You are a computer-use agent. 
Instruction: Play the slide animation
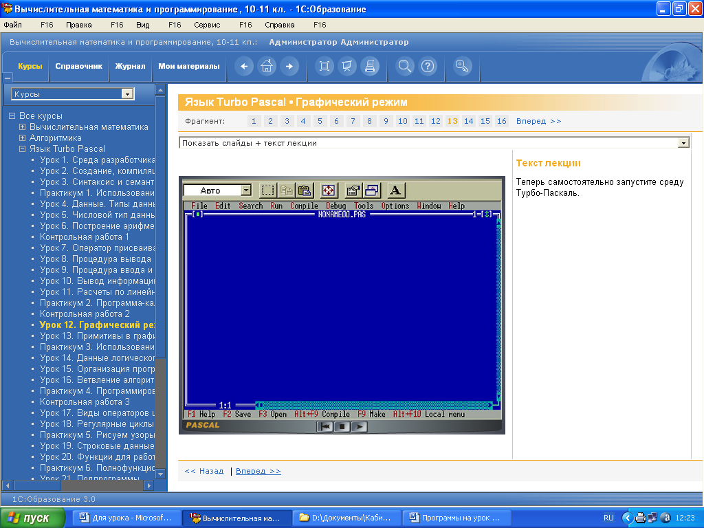coord(359,426)
